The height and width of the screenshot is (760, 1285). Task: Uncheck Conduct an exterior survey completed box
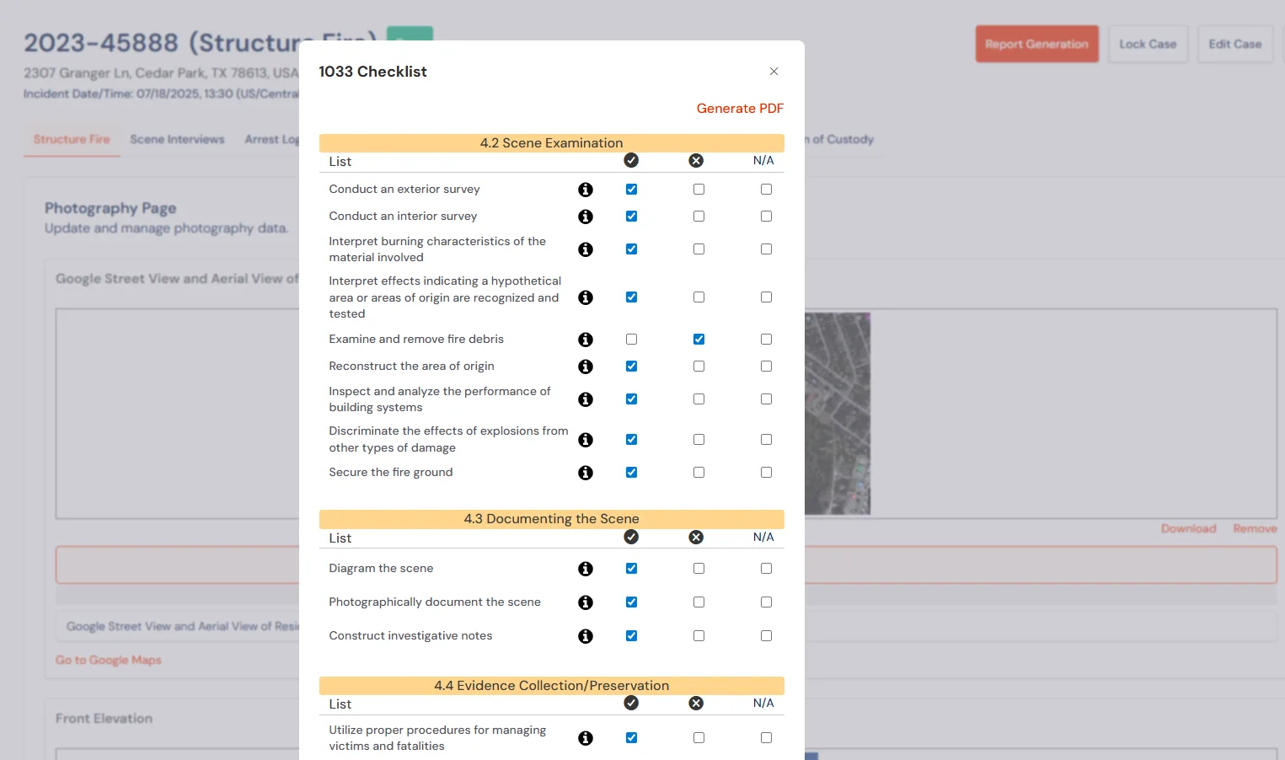pyautogui.click(x=631, y=190)
